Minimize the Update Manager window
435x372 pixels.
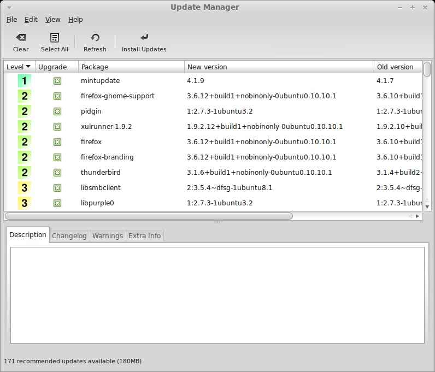pos(400,8)
